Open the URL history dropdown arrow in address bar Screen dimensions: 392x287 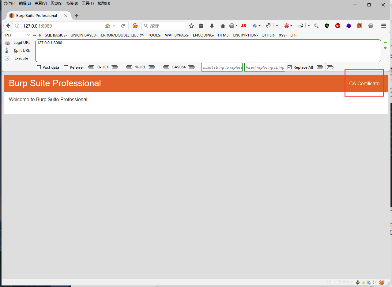[x=114, y=26]
